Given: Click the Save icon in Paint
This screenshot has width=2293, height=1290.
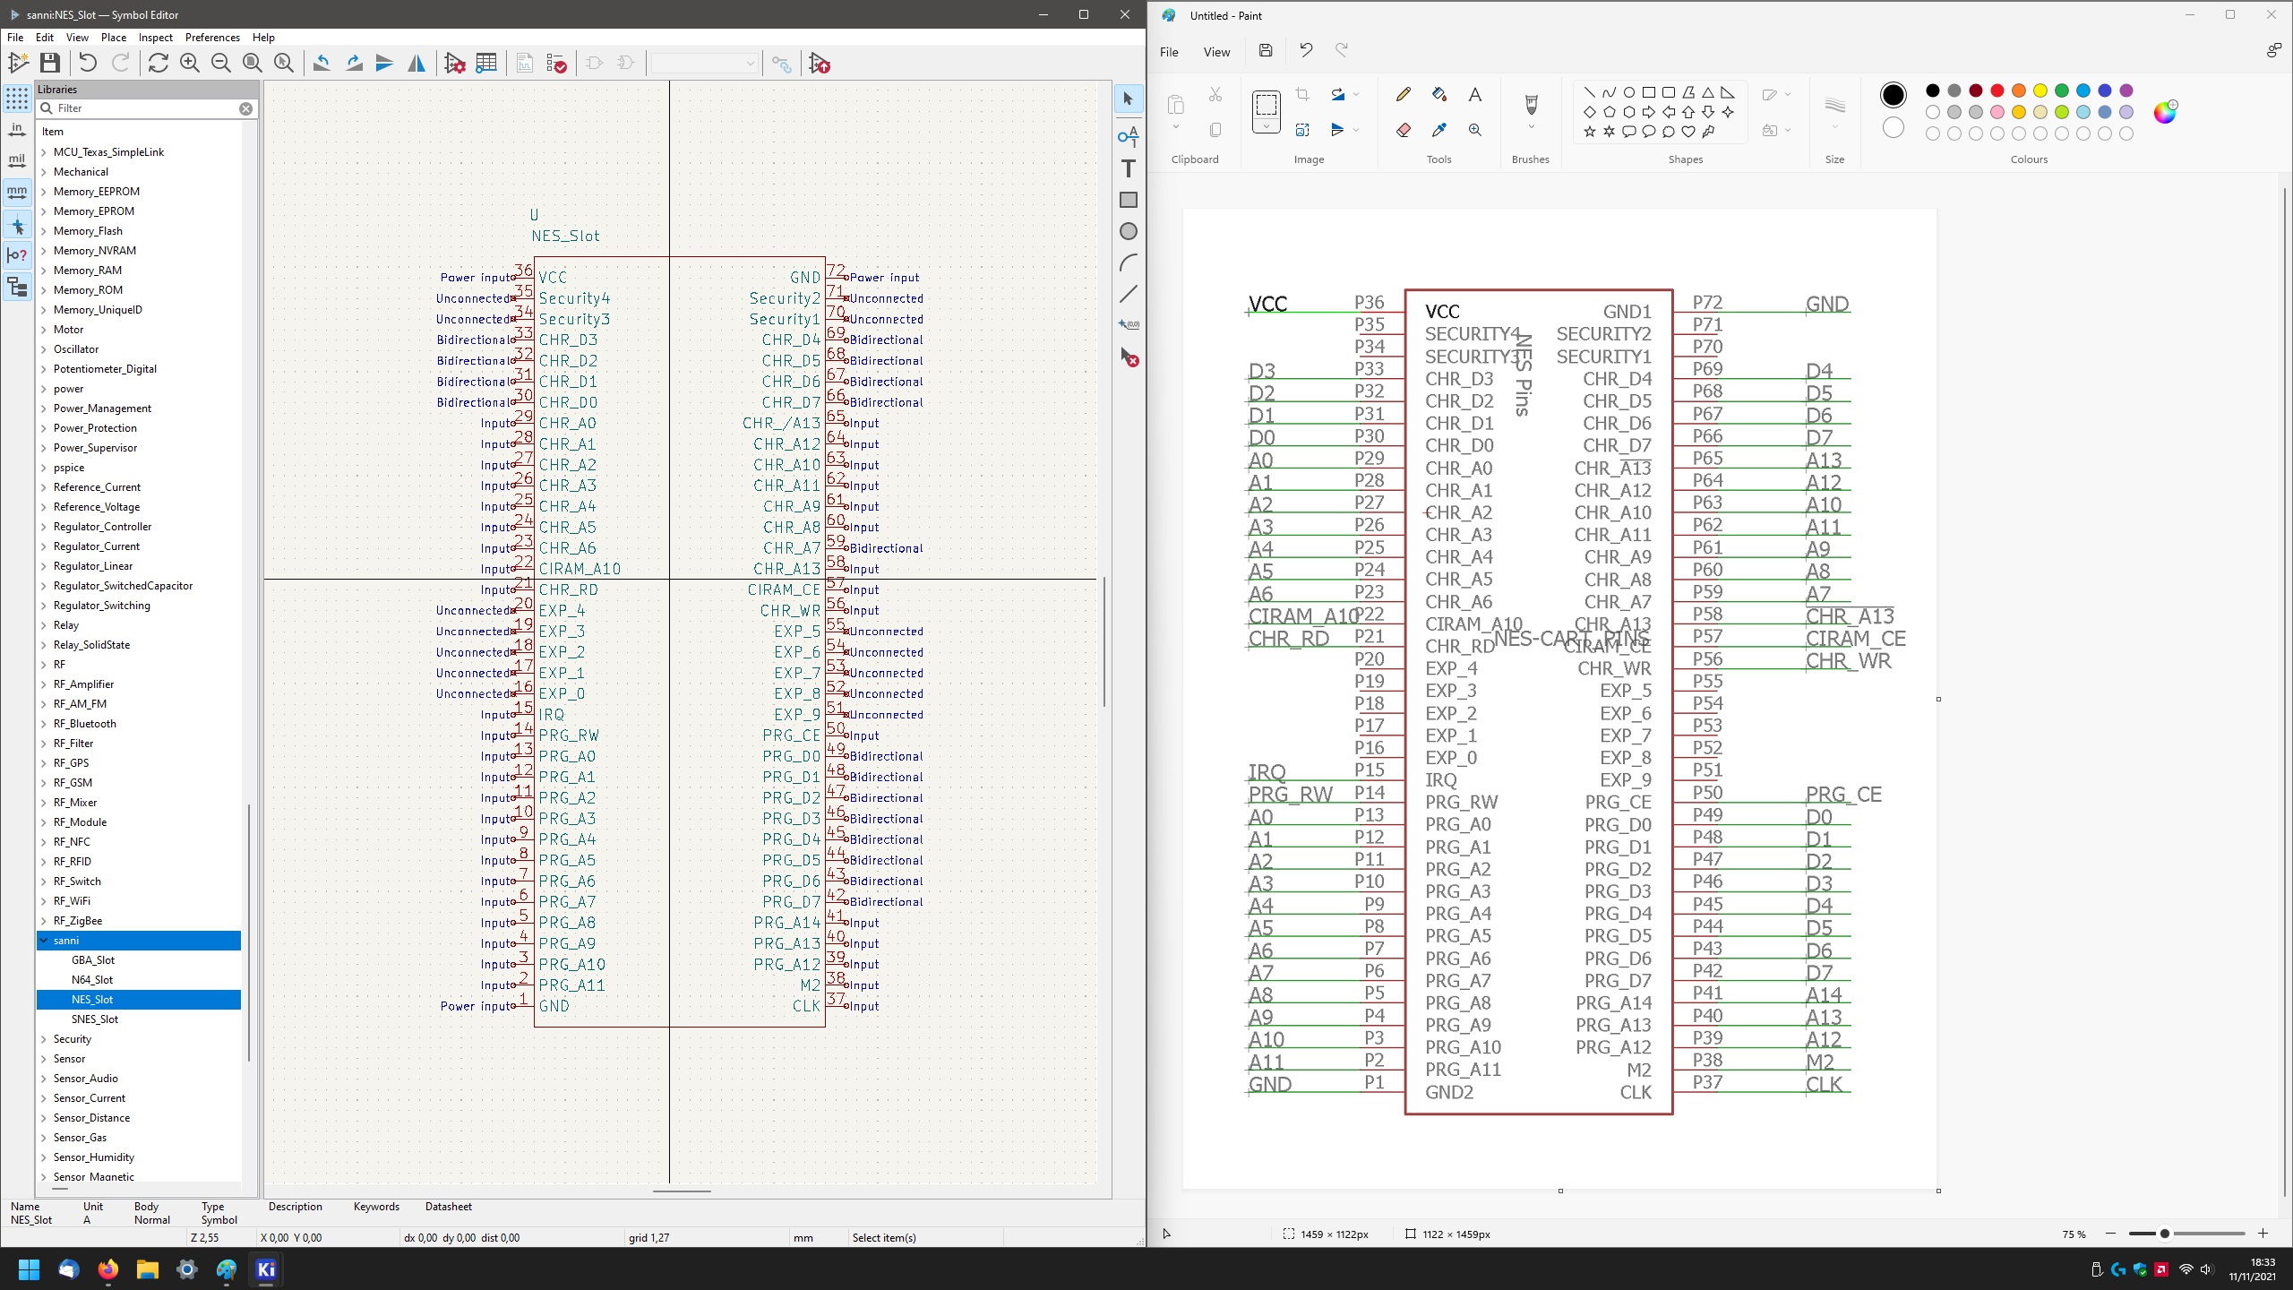Looking at the screenshot, I should click(1266, 51).
